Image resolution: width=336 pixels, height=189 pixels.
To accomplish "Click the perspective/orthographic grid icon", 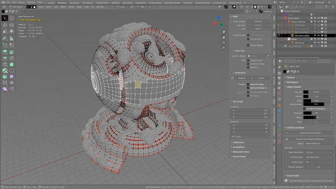I will click(x=224, y=48).
